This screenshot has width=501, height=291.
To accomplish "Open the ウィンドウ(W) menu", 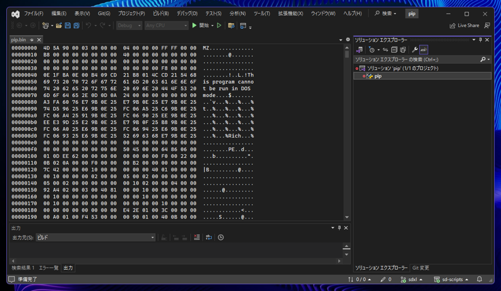I will click(323, 13).
